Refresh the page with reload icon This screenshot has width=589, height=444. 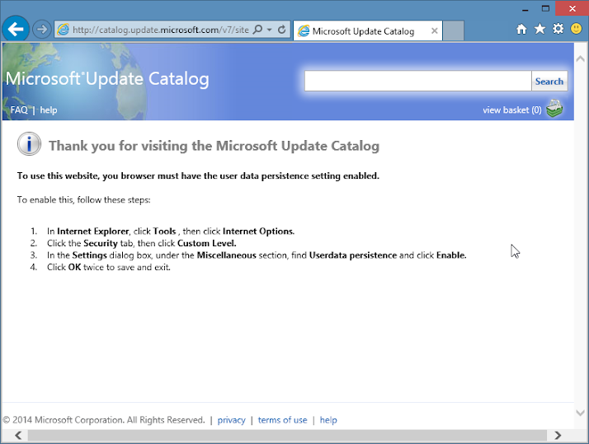(x=282, y=30)
